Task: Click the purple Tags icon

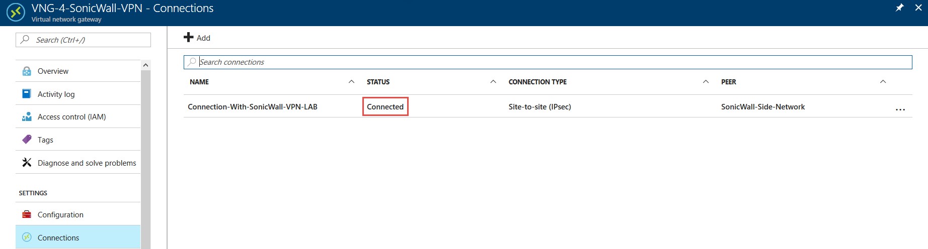Action: (27, 139)
